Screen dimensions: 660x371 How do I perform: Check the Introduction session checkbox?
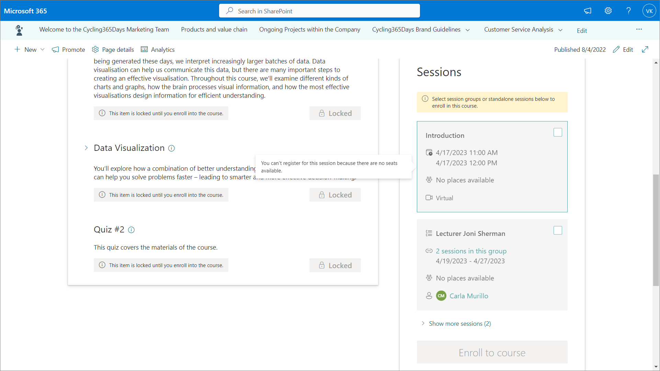tap(558, 132)
